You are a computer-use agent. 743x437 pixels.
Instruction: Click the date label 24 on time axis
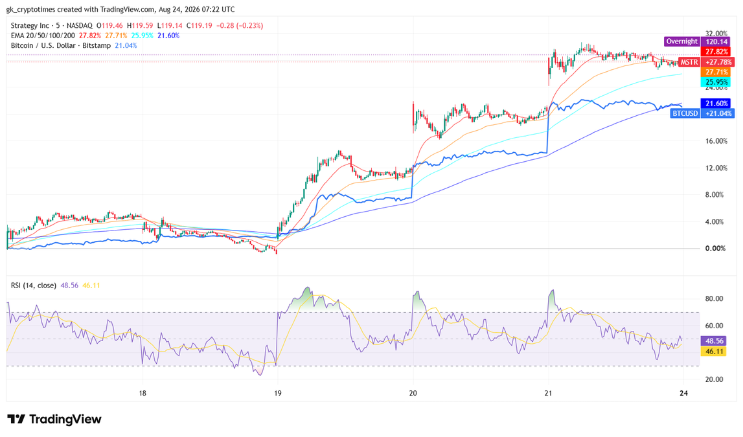(684, 393)
